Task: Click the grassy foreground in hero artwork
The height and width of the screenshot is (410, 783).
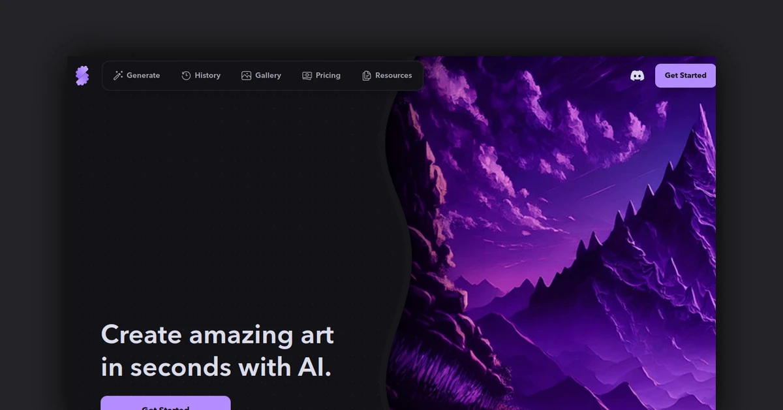Action: [450, 385]
